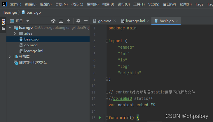Click basic.go breadcrumb in navigation bar
This screenshot has width=213, height=122.
coord(31,13)
